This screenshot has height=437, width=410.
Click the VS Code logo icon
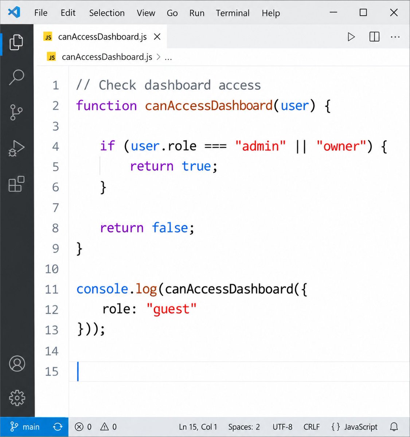coord(14,12)
